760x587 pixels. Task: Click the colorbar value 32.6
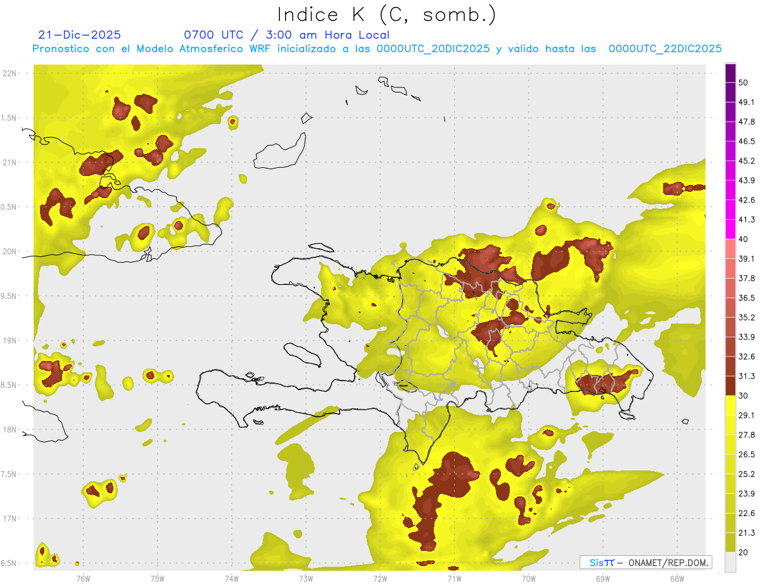pyautogui.click(x=746, y=357)
